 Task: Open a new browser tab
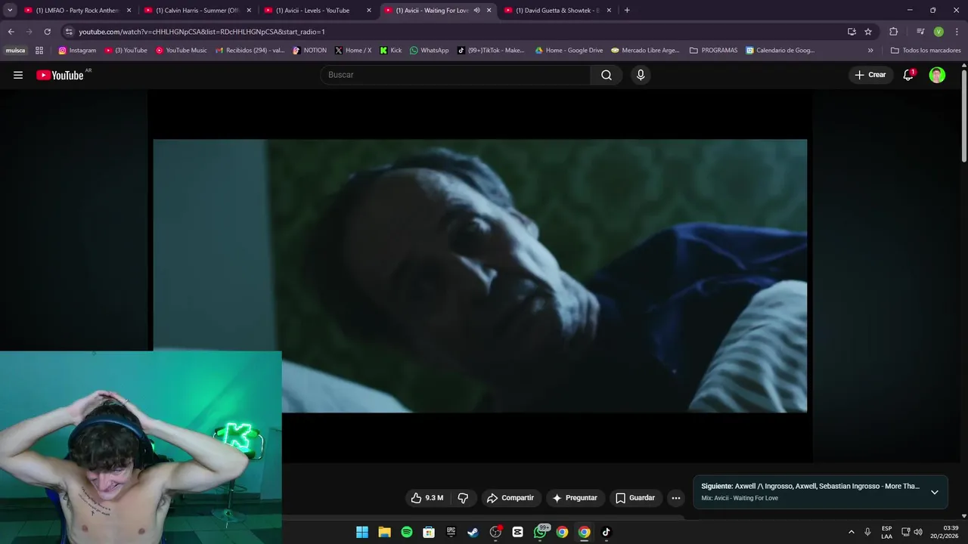[x=627, y=11]
